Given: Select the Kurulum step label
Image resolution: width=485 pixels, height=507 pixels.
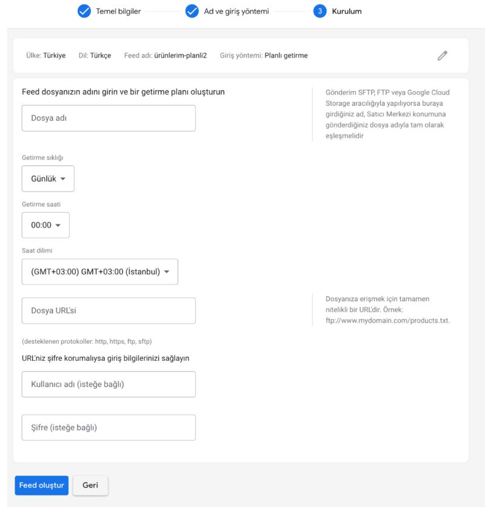Looking at the screenshot, I should tap(346, 11).
